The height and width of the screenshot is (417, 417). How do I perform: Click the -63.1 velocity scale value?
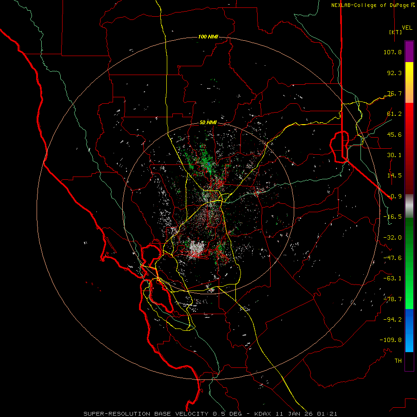tap(392, 278)
